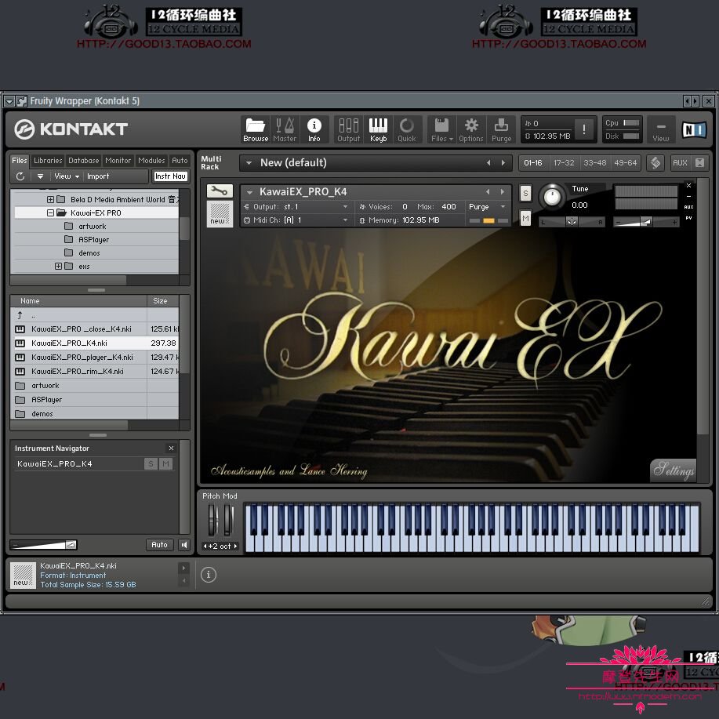719x719 pixels.
Task: Open the piano Settings button
Action: 674,470
